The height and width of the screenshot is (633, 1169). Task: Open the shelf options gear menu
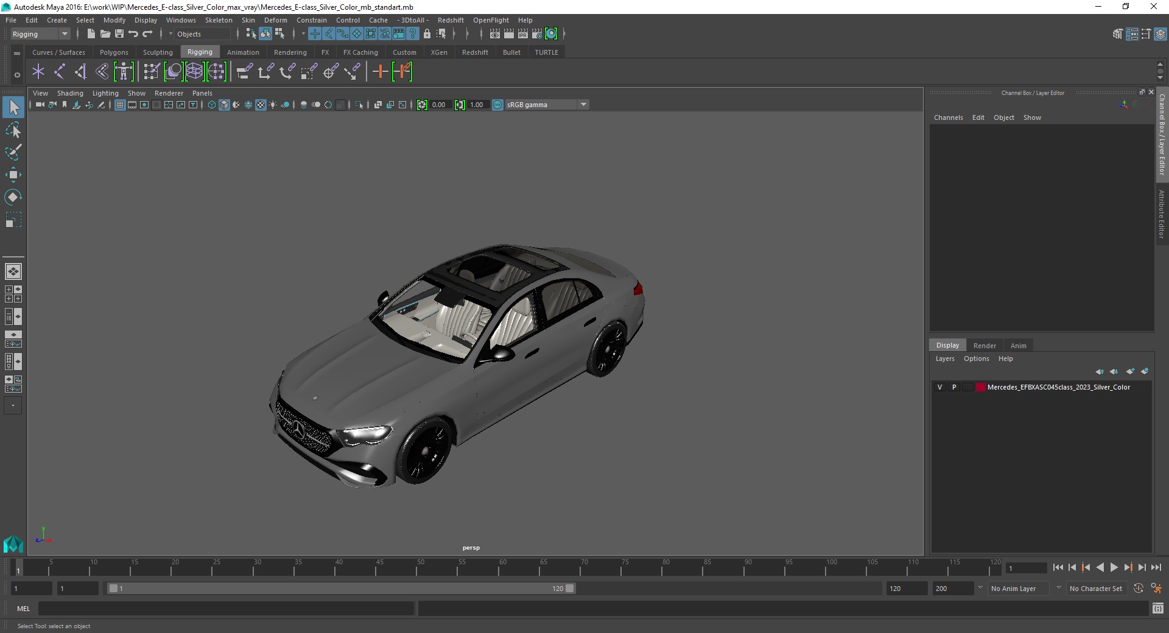(x=17, y=75)
